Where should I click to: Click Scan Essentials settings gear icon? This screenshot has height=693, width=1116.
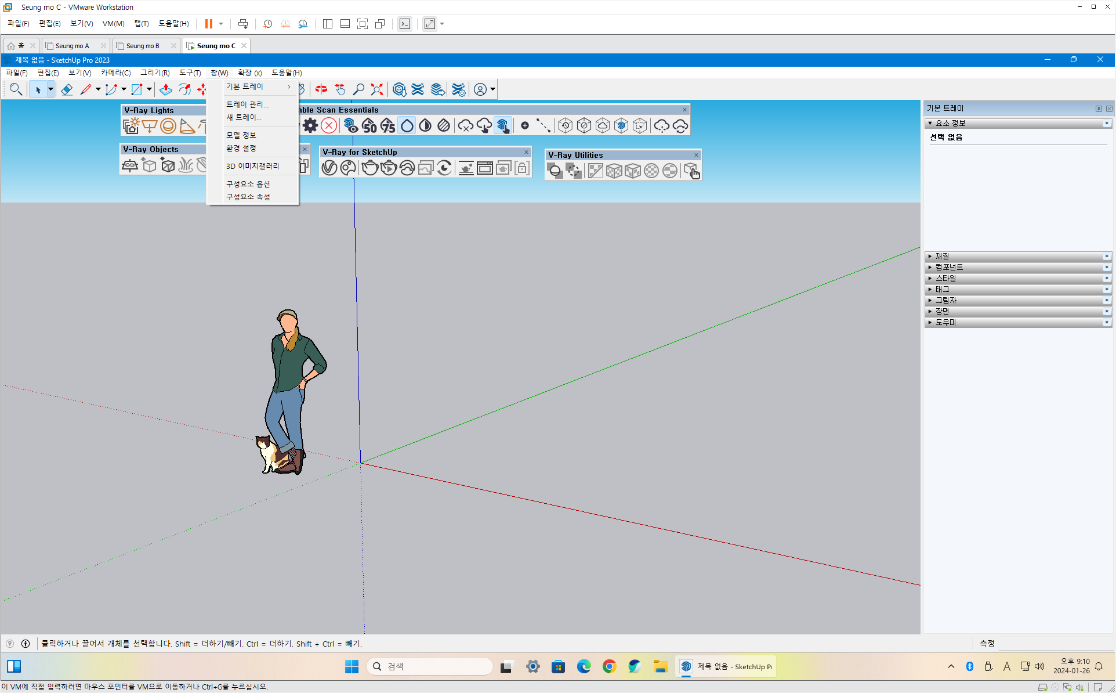[310, 125]
